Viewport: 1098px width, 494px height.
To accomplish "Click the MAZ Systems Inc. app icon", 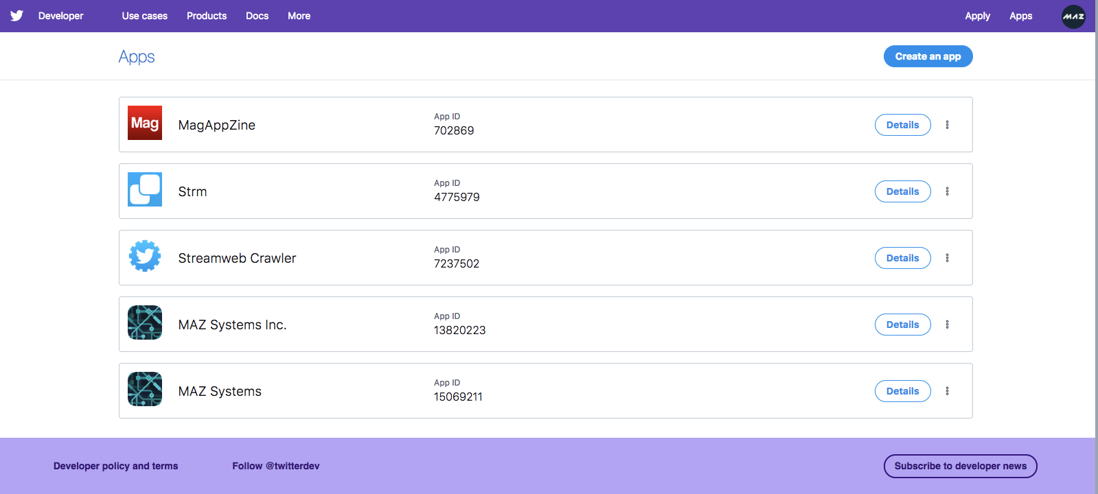I will click(145, 322).
